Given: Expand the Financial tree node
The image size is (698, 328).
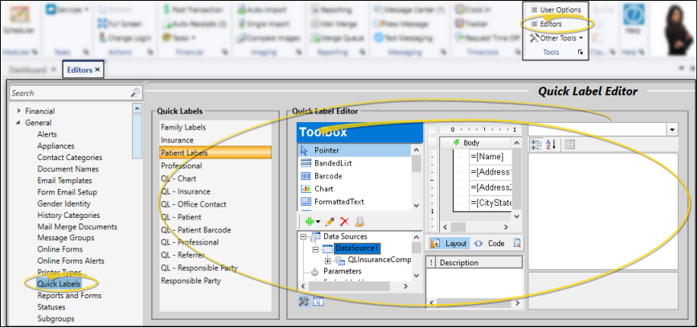Looking at the screenshot, I should (x=18, y=111).
